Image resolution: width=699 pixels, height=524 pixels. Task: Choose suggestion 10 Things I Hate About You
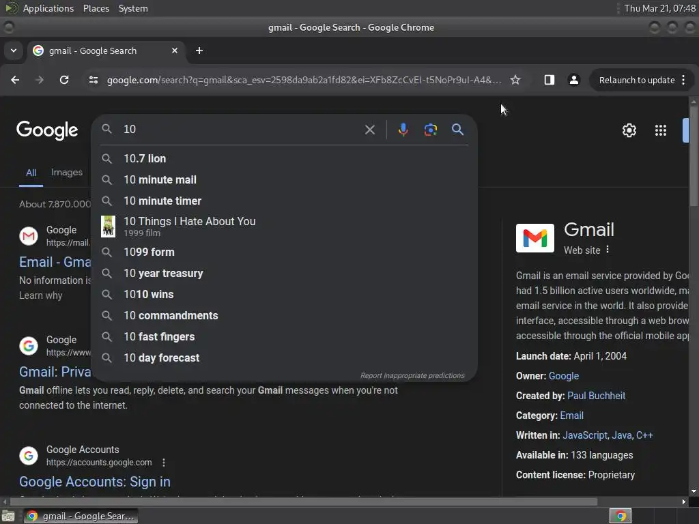[285, 227]
